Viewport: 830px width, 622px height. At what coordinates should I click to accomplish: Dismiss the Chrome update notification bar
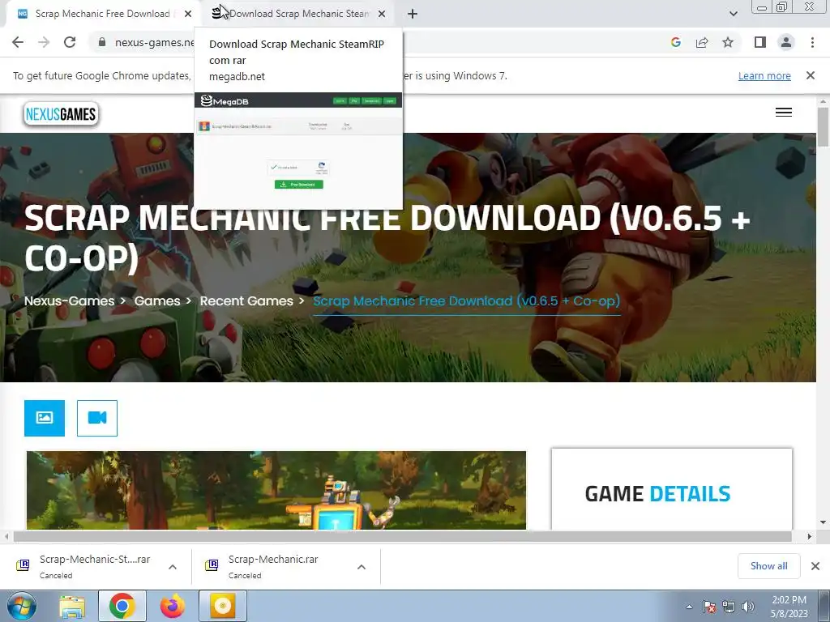pyautogui.click(x=810, y=75)
